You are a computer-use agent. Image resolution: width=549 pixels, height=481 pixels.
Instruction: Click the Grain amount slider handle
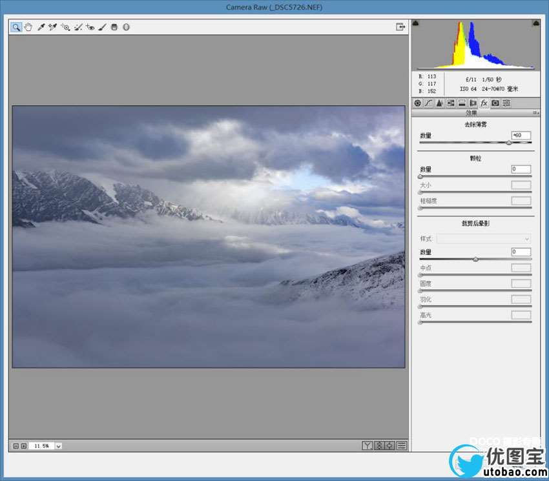click(x=420, y=176)
